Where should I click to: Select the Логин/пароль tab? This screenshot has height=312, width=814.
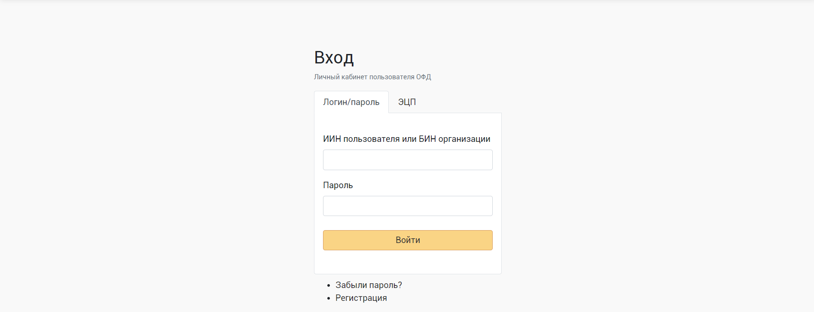click(351, 102)
